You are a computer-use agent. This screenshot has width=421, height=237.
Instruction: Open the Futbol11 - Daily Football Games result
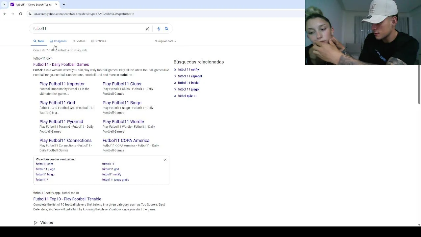point(61,65)
